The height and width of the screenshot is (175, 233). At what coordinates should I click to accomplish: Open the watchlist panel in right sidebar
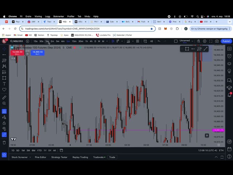click(x=229, y=48)
